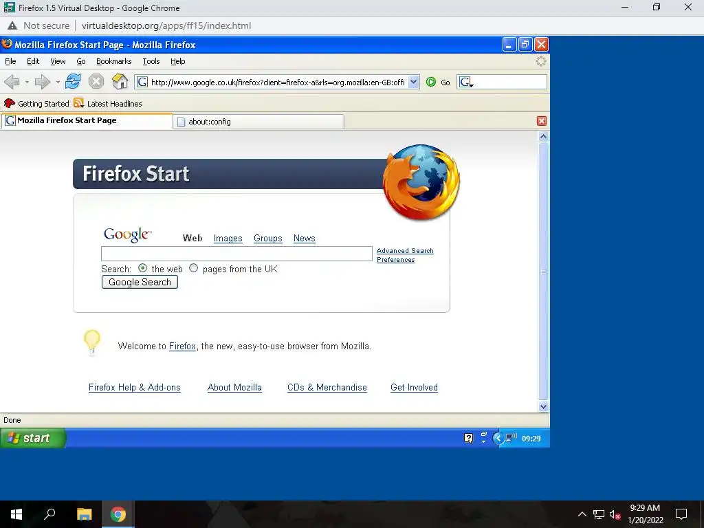Image resolution: width=704 pixels, height=528 pixels.
Task: Click the Go text beside the URL bar
Action: click(x=445, y=82)
